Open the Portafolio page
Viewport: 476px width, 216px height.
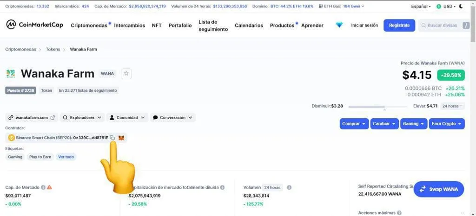[x=180, y=25]
